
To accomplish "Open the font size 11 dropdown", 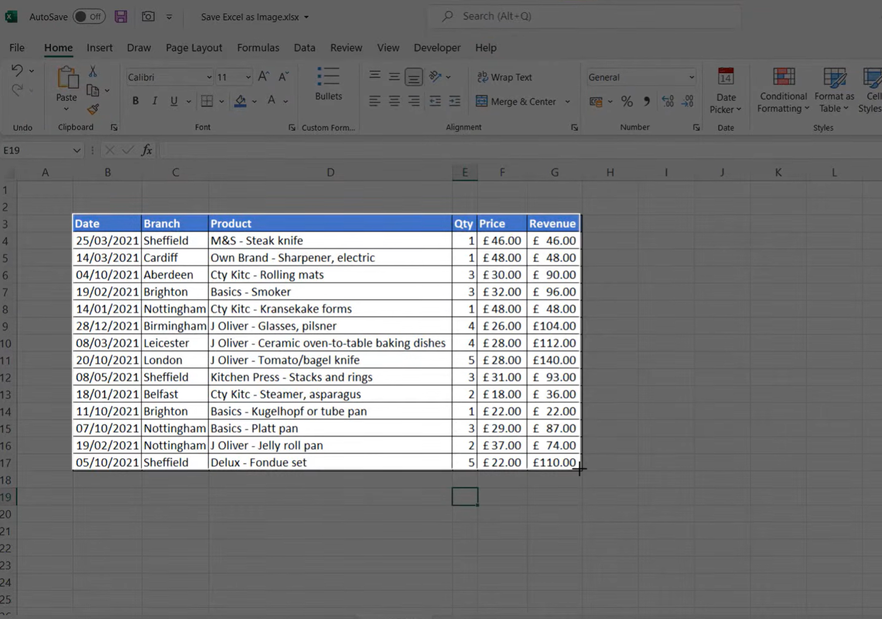I will point(248,77).
